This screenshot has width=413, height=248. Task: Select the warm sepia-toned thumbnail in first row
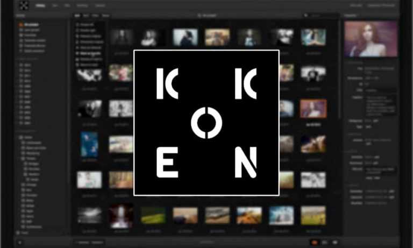point(217,38)
